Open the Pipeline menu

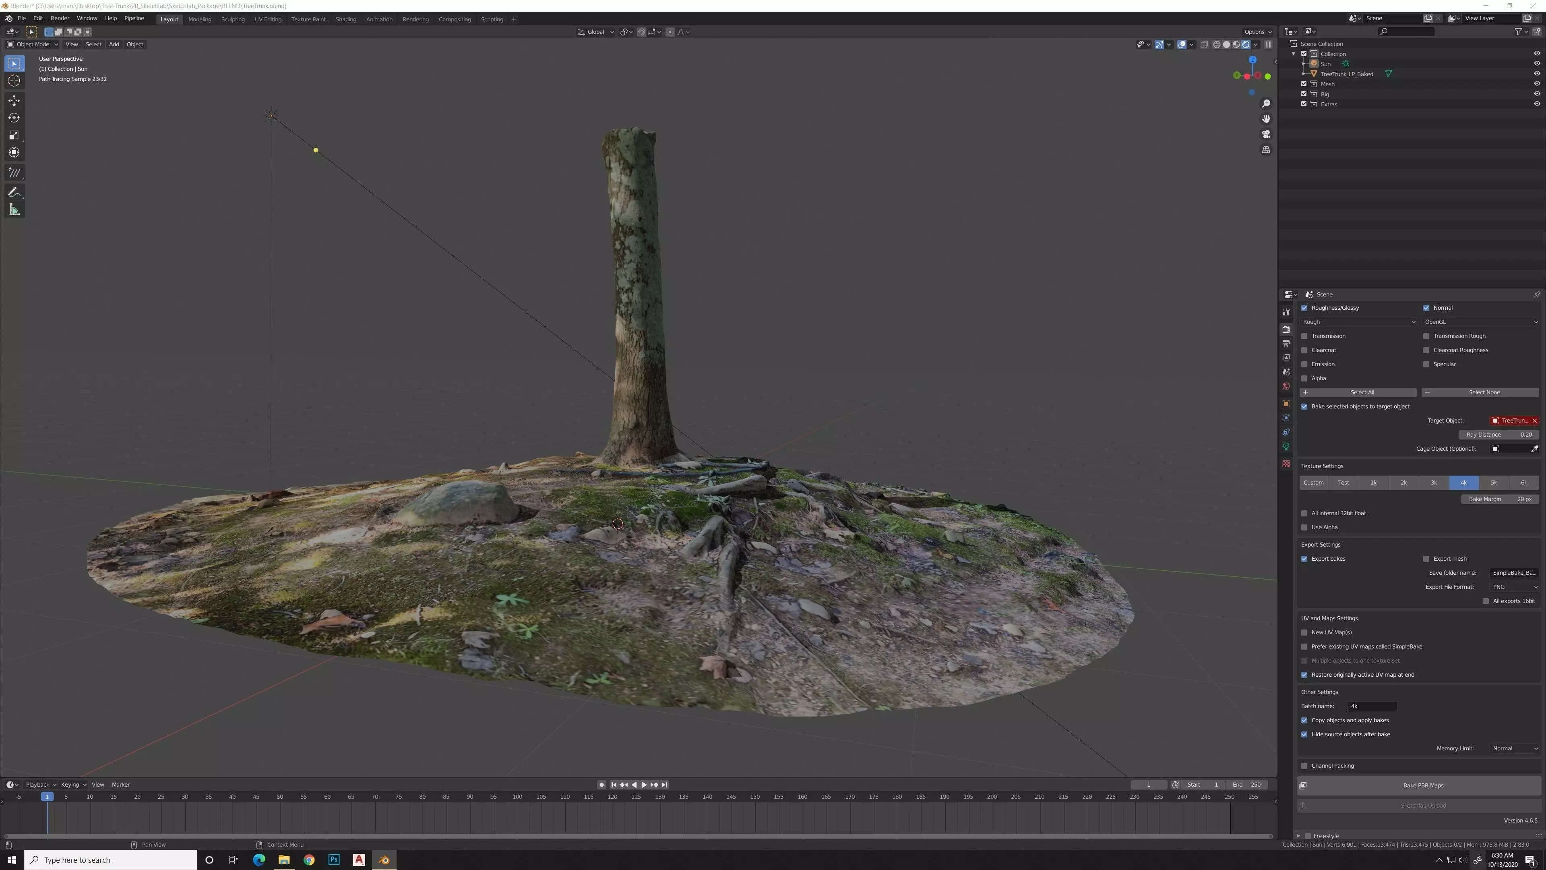[x=134, y=19]
